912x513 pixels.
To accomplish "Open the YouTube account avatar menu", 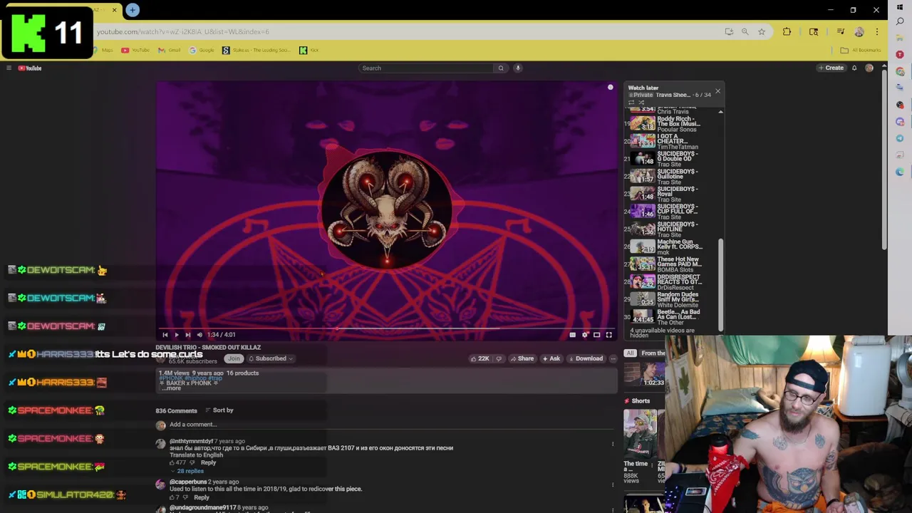I will (869, 68).
